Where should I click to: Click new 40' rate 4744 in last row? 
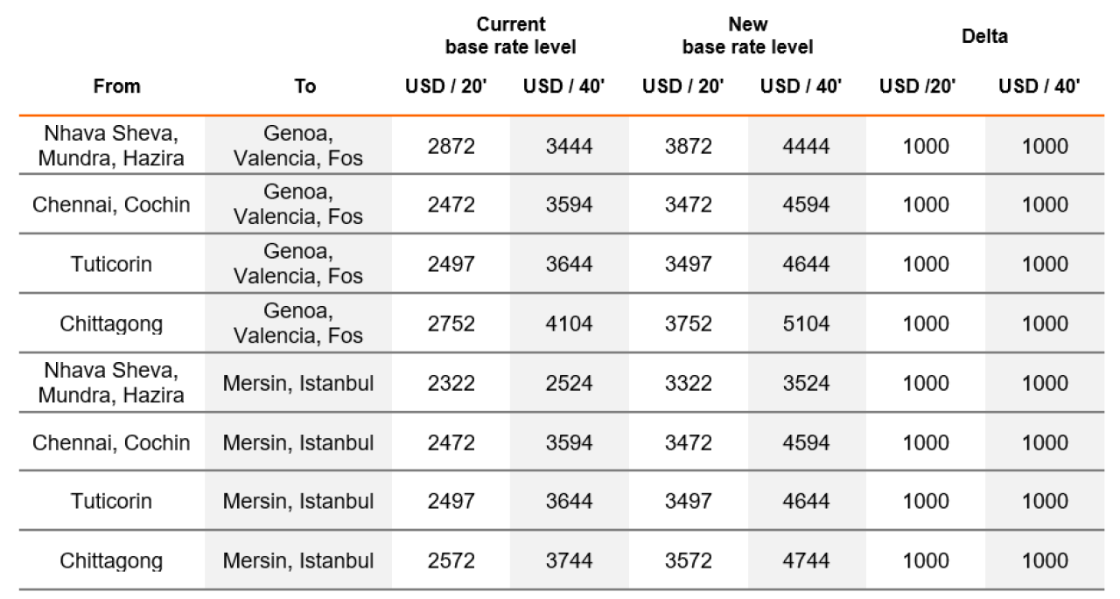click(807, 561)
